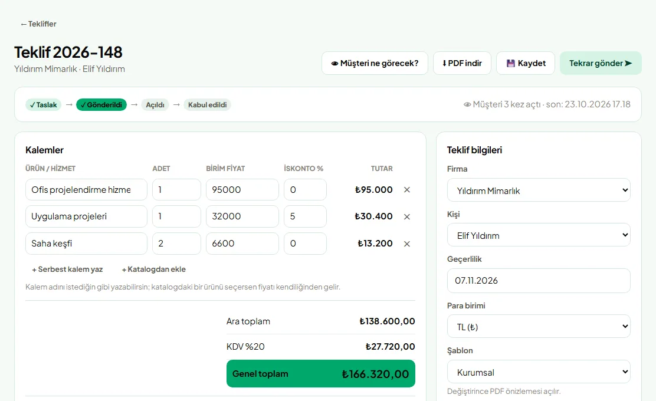The image size is (656, 401).
Task: Edit unit price 32000 field
Action: (242, 216)
